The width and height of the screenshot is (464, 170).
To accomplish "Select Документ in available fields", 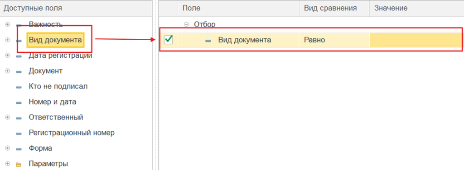I will point(46,71).
